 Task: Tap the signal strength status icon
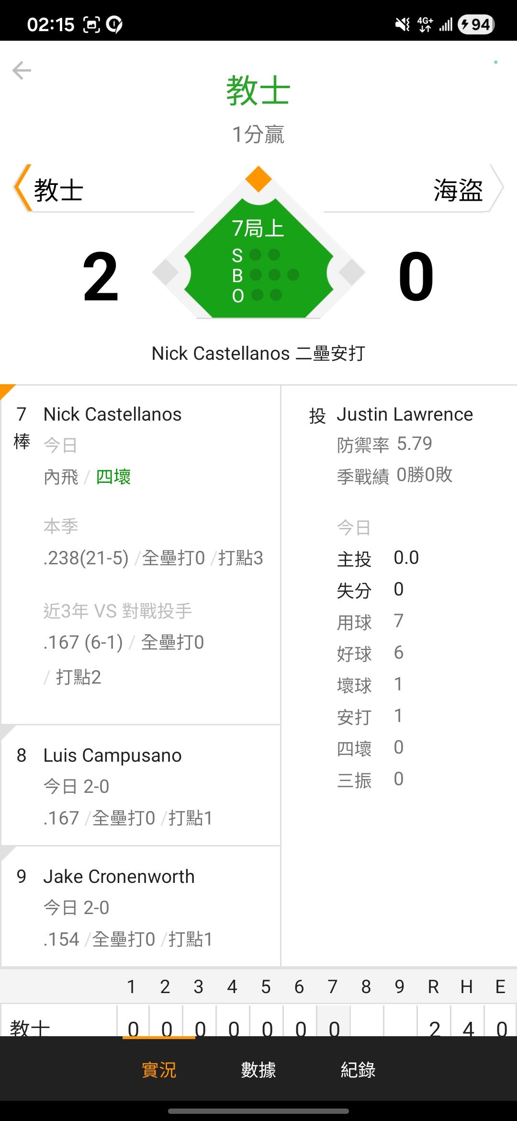click(446, 24)
